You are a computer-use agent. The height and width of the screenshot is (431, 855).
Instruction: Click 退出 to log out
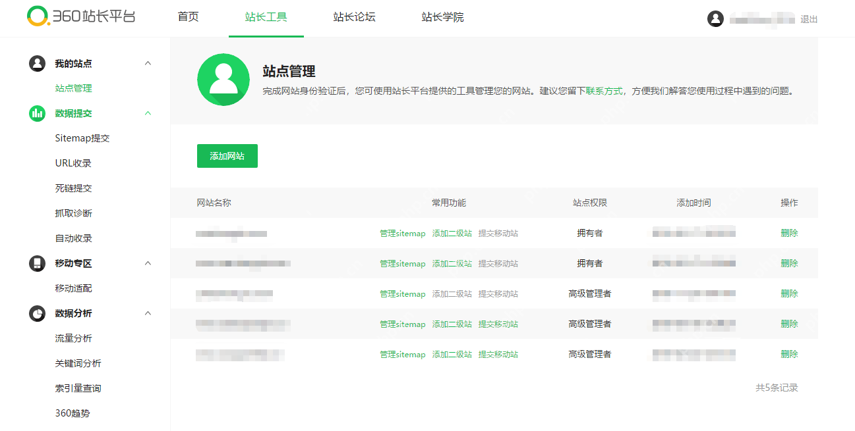[809, 19]
